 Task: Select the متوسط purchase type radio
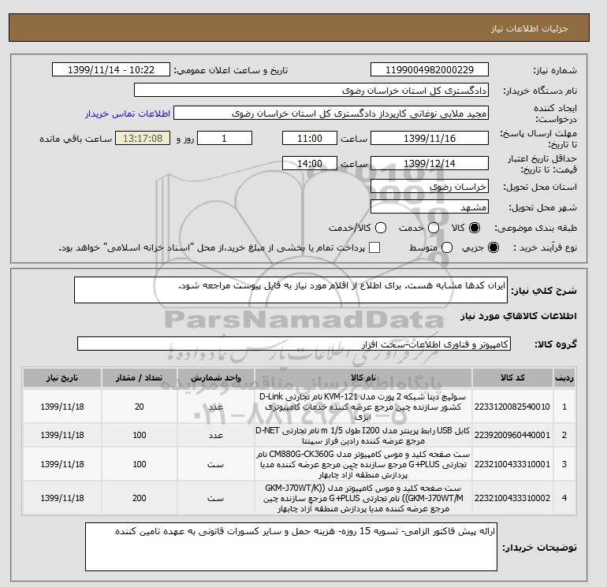(x=447, y=247)
